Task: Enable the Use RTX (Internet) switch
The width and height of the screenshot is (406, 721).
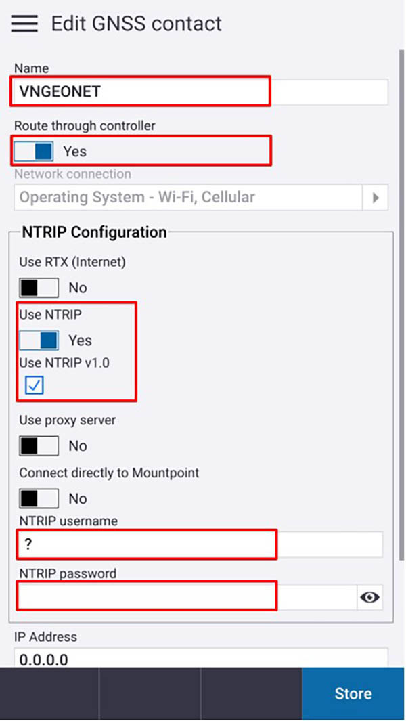Action: tap(39, 288)
